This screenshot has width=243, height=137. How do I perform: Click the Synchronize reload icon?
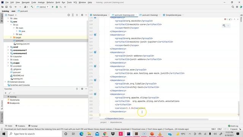coord(11,7)
